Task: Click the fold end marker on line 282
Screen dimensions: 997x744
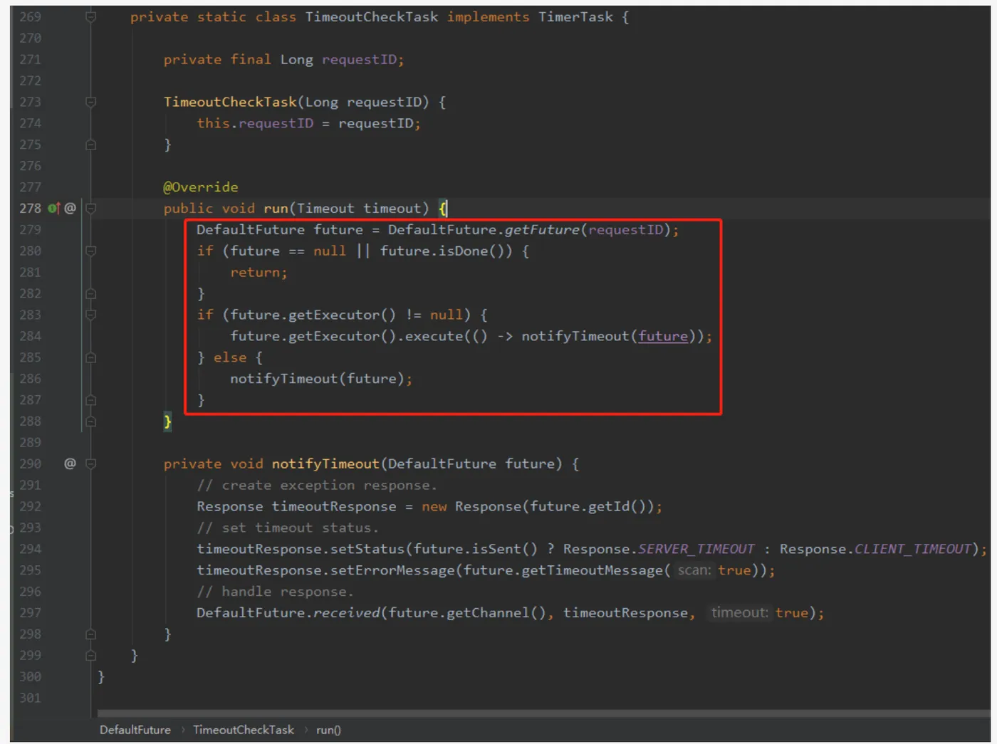Action: point(91,293)
